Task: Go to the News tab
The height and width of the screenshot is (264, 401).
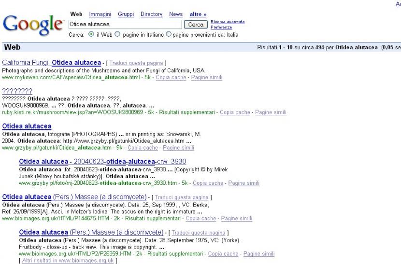Action: 176,14
